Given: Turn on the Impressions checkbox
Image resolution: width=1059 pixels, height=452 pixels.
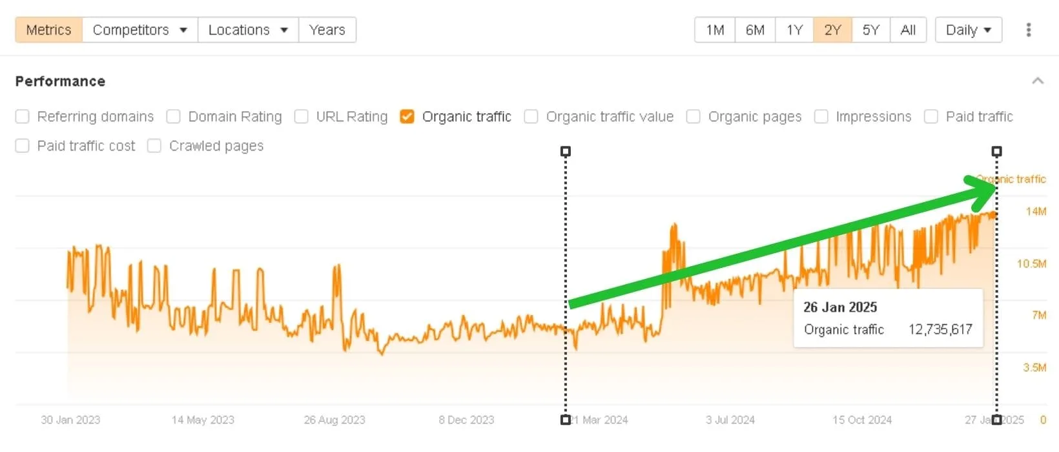Looking at the screenshot, I should (821, 116).
